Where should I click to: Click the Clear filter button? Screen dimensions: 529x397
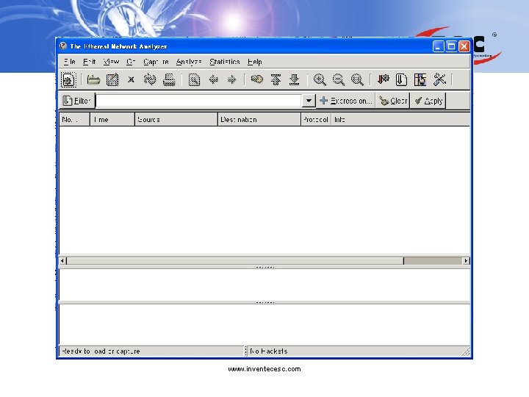[x=393, y=101]
